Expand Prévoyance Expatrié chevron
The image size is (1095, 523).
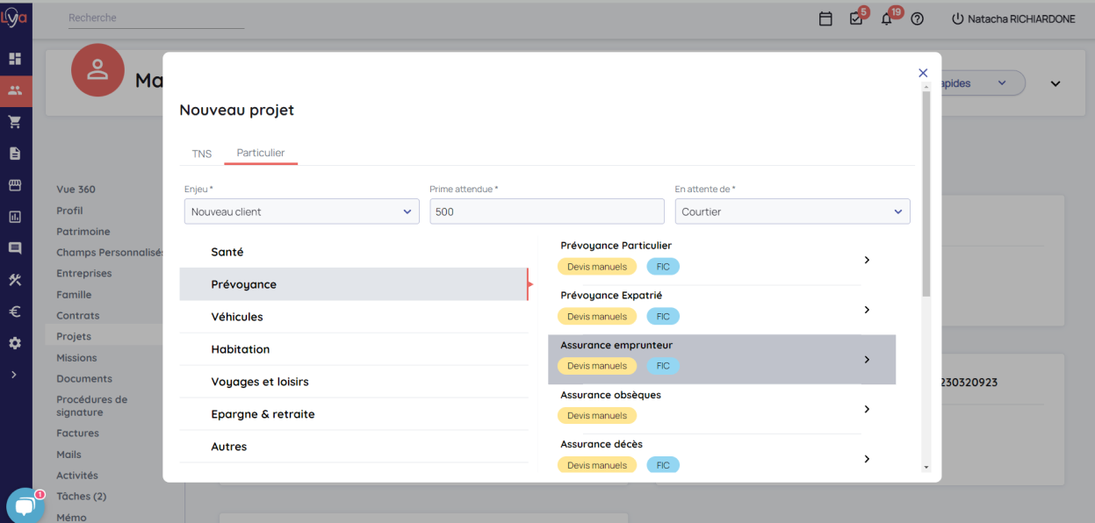pos(867,310)
